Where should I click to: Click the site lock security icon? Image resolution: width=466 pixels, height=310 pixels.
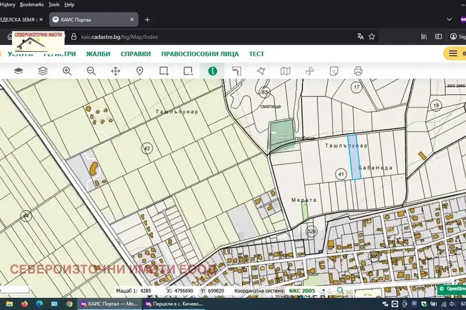point(74,37)
